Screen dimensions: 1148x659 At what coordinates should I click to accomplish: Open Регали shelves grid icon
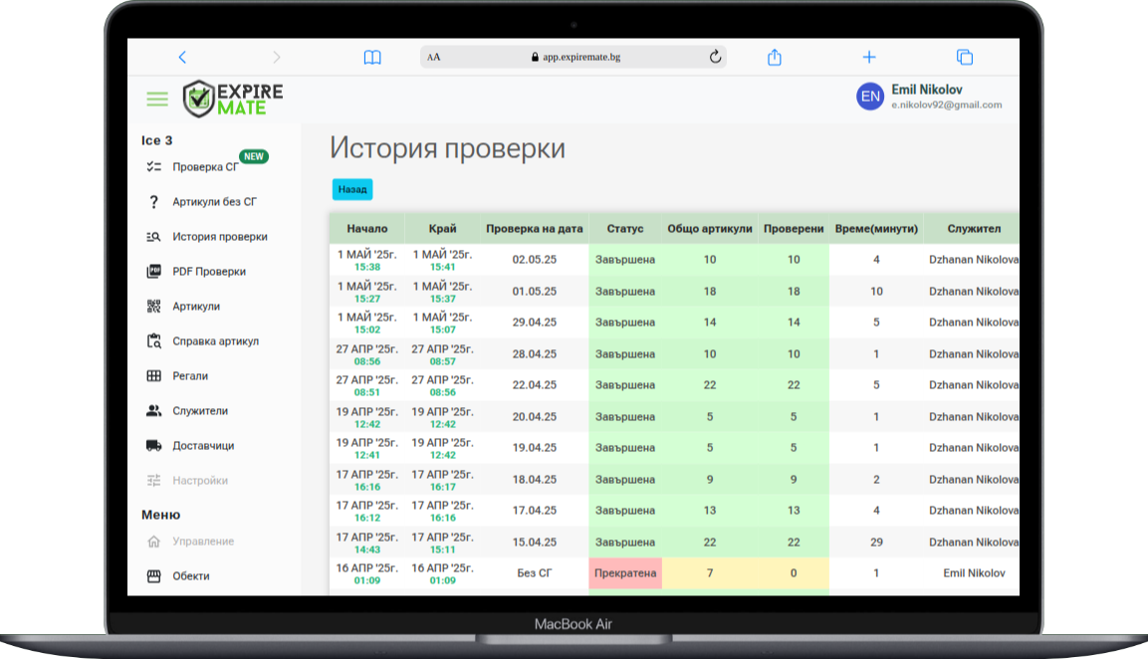[x=153, y=376]
